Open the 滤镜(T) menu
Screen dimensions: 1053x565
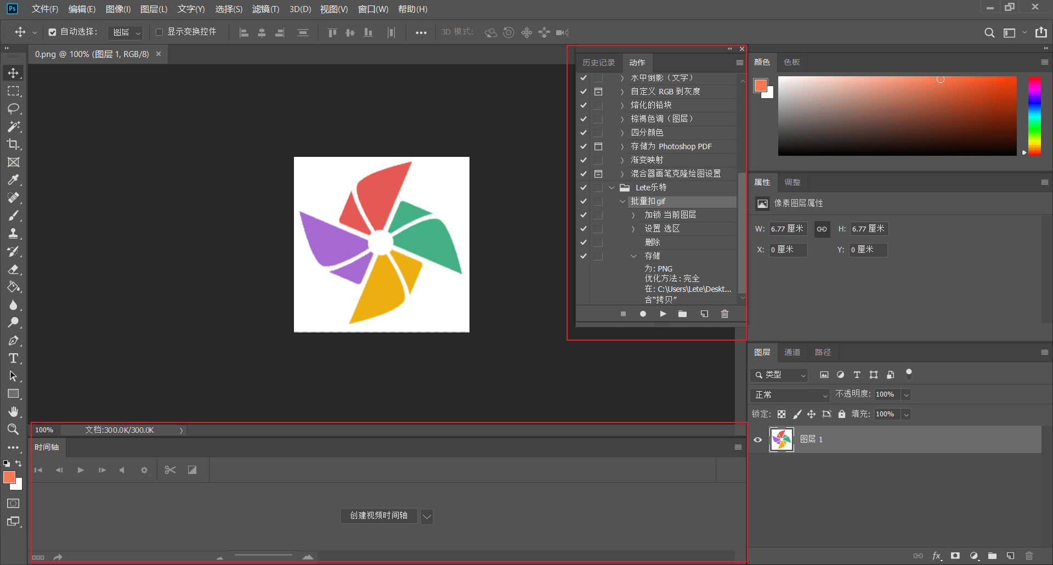pyautogui.click(x=265, y=9)
